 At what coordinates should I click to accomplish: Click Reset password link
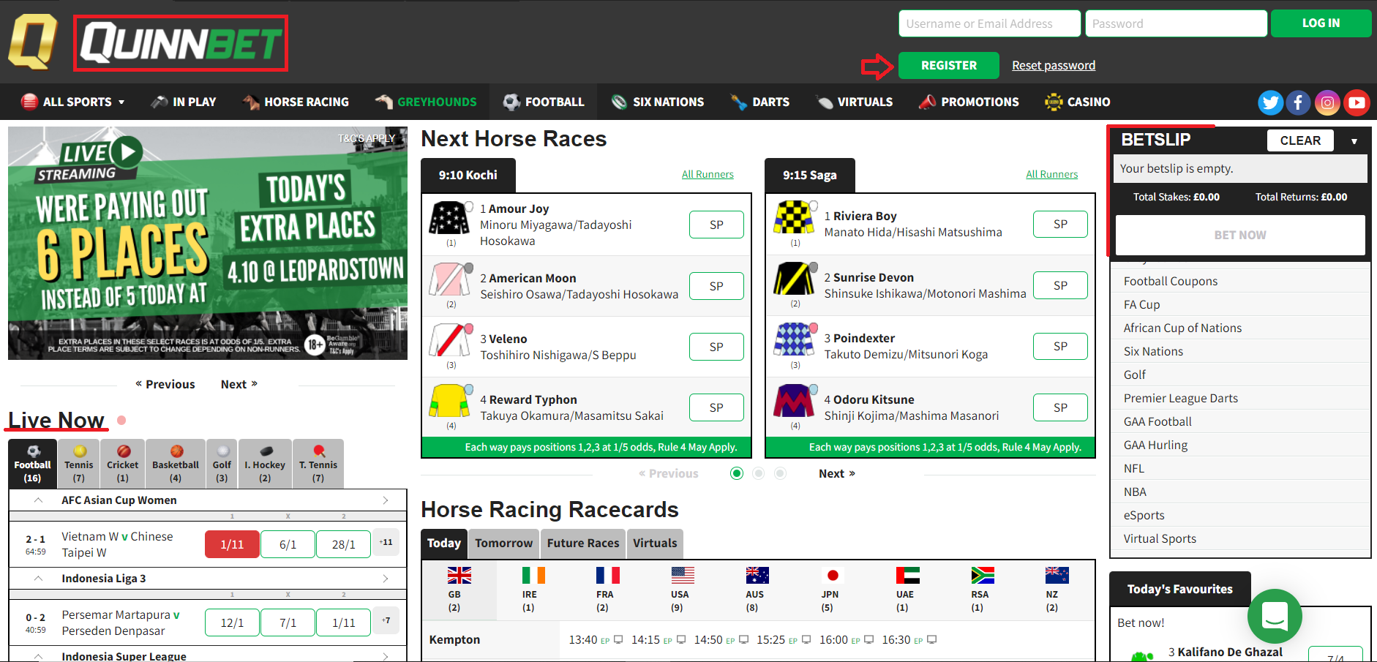tap(1054, 65)
